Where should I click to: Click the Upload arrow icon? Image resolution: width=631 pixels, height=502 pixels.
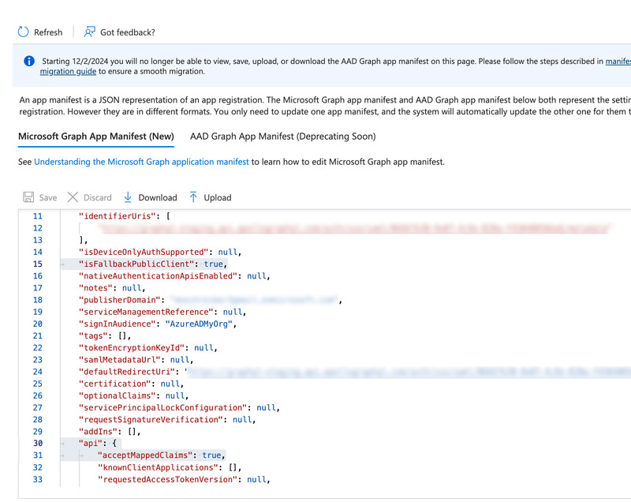pyautogui.click(x=193, y=197)
